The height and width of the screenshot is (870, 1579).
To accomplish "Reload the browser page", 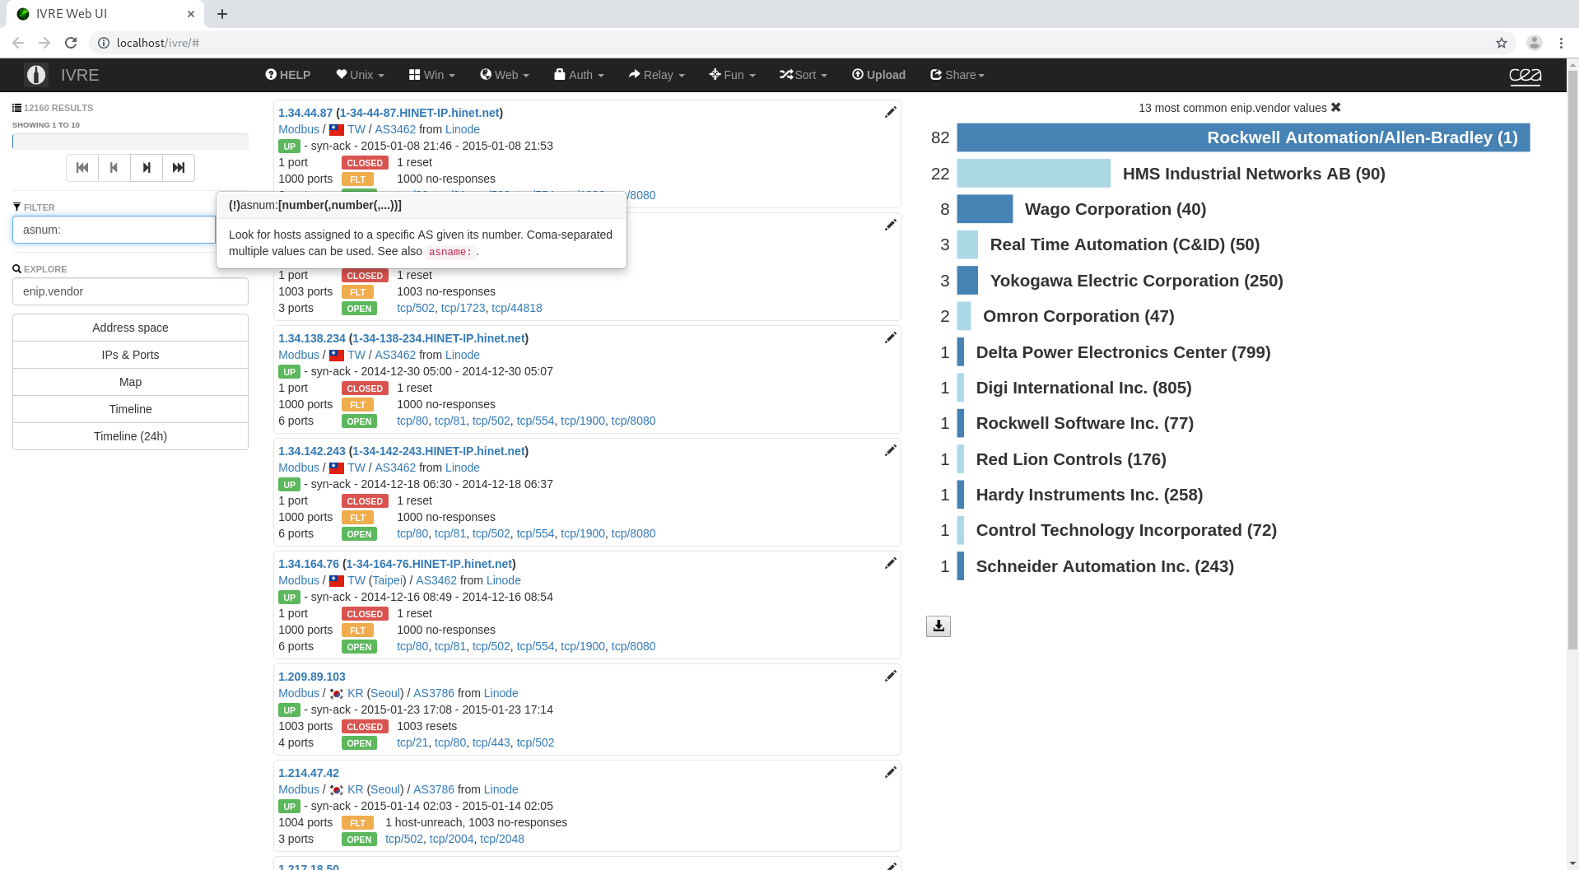I will point(71,43).
